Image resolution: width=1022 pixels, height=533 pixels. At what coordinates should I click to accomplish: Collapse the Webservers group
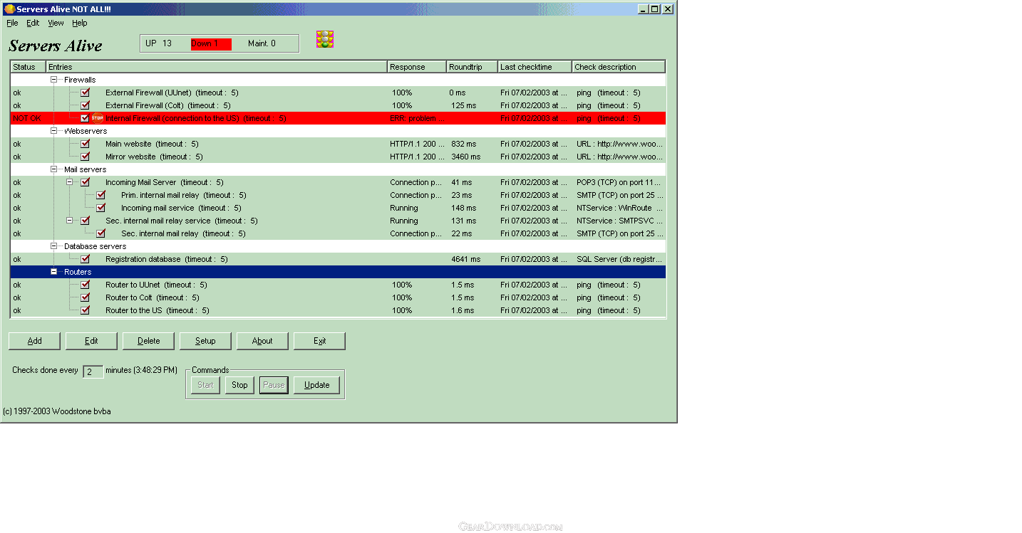pyautogui.click(x=53, y=131)
